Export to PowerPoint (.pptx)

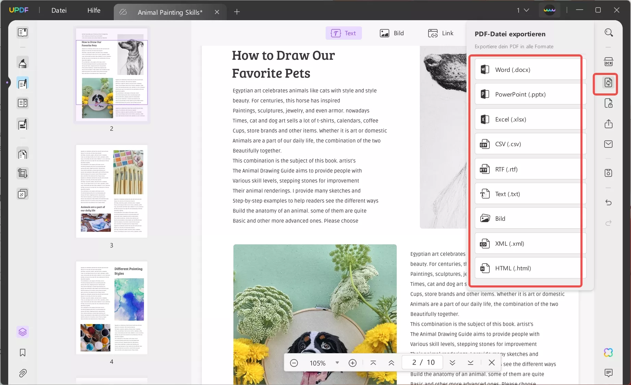point(531,94)
